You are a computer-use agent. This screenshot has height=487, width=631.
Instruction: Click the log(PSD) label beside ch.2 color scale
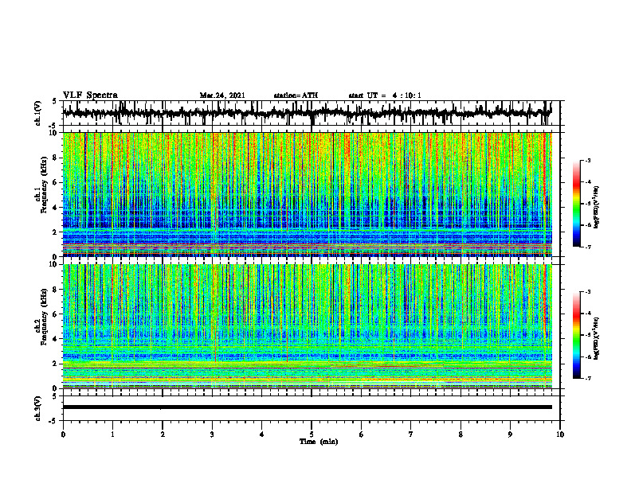pos(597,338)
